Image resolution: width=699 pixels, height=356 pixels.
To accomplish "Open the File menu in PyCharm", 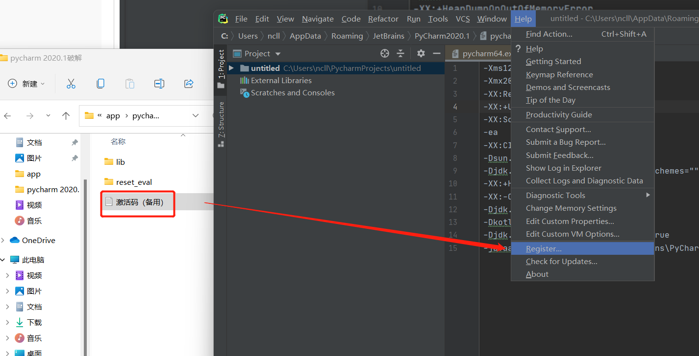I will (x=241, y=19).
